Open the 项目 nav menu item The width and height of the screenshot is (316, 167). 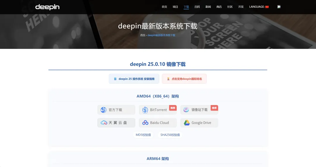click(175, 7)
